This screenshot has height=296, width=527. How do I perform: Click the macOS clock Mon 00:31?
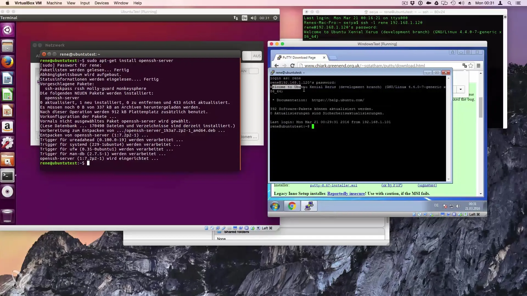485,3
